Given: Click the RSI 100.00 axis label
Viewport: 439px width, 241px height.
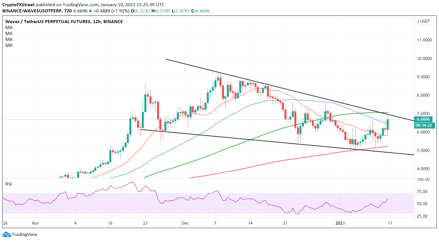Looking at the screenshot, I should pyautogui.click(x=424, y=179).
